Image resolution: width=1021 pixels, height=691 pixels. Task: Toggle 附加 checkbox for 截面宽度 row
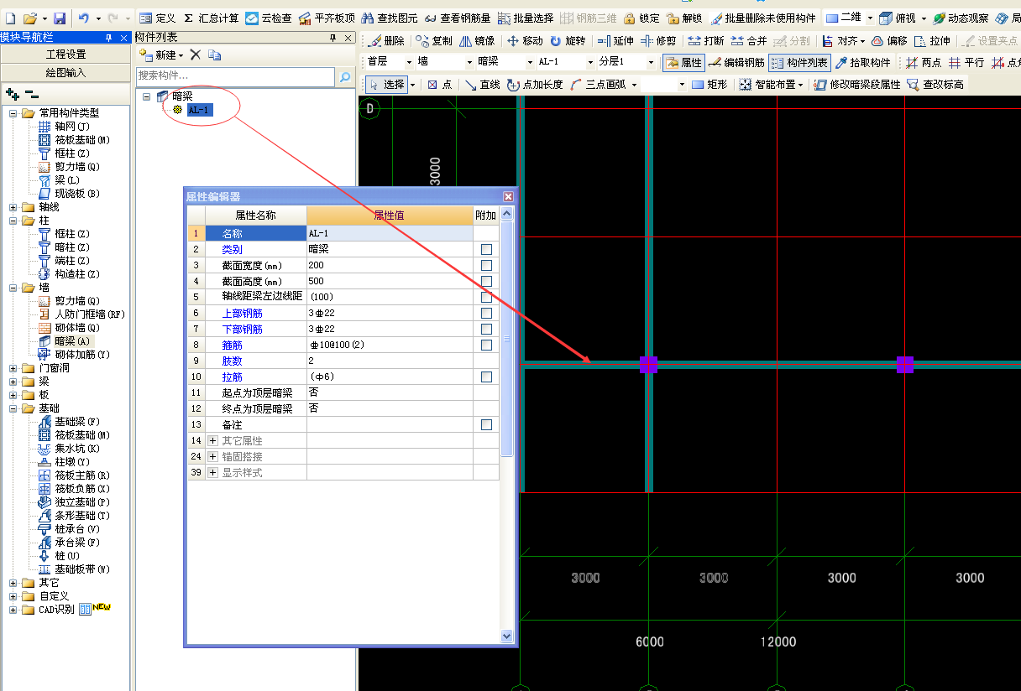tap(486, 265)
